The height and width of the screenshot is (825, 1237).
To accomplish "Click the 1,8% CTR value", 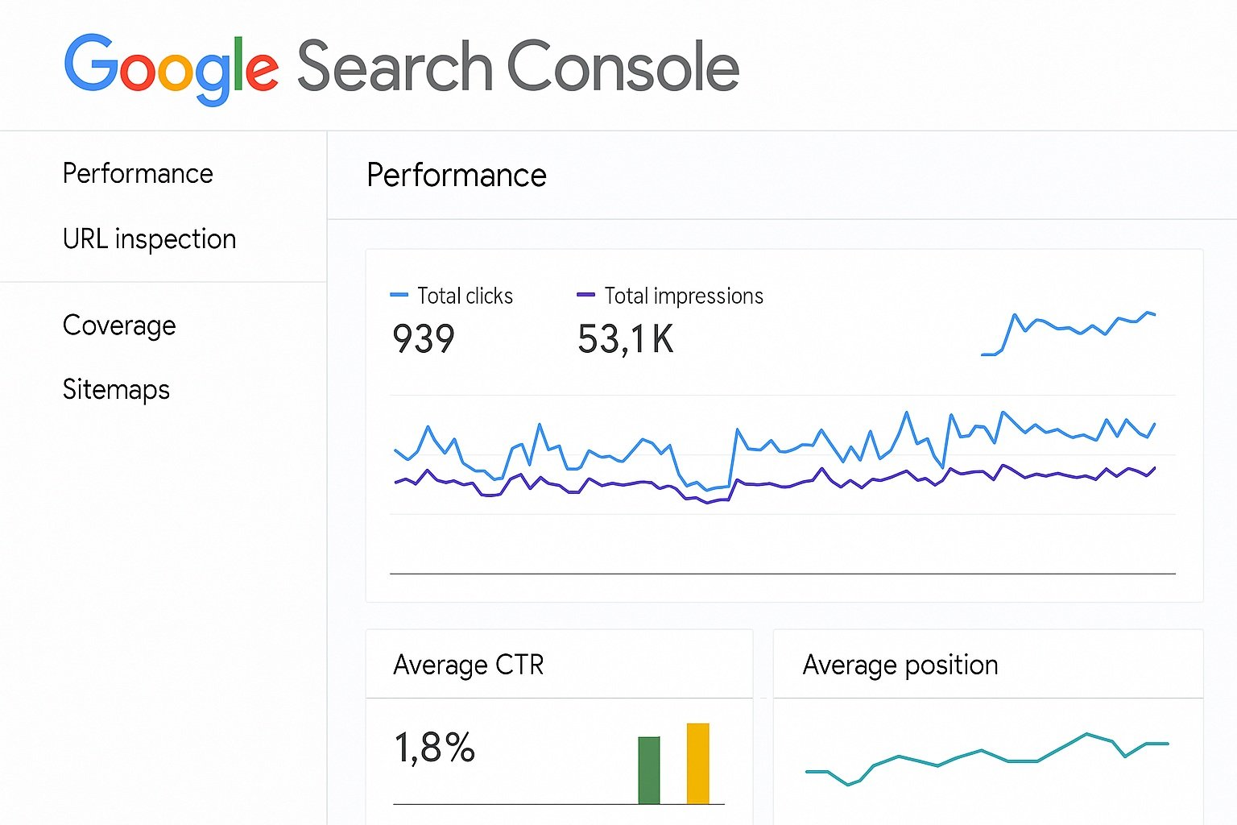I will click(x=435, y=748).
